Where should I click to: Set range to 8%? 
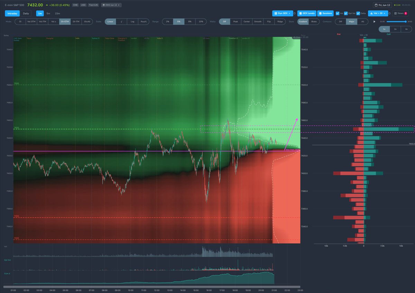pos(190,21)
